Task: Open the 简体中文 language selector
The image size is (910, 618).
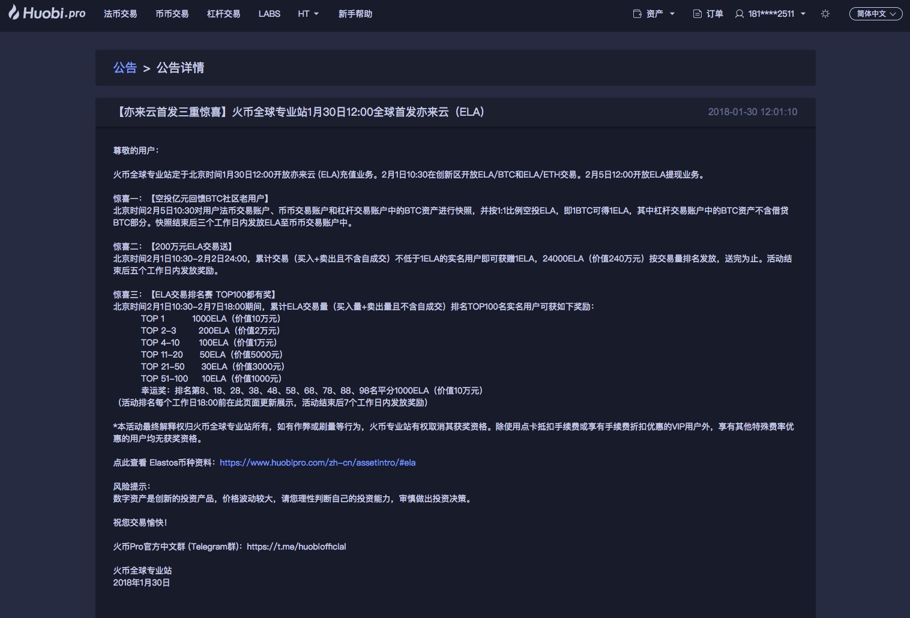Action: click(876, 14)
